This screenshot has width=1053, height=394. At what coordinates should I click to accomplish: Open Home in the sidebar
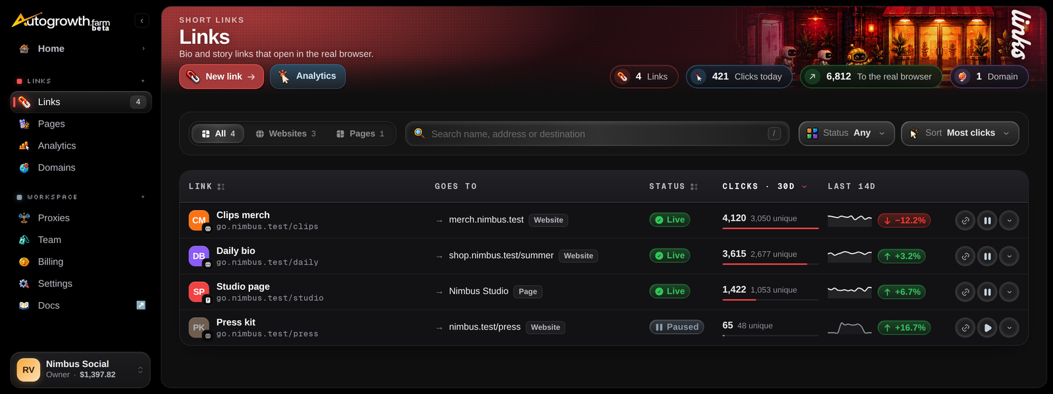(x=80, y=49)
